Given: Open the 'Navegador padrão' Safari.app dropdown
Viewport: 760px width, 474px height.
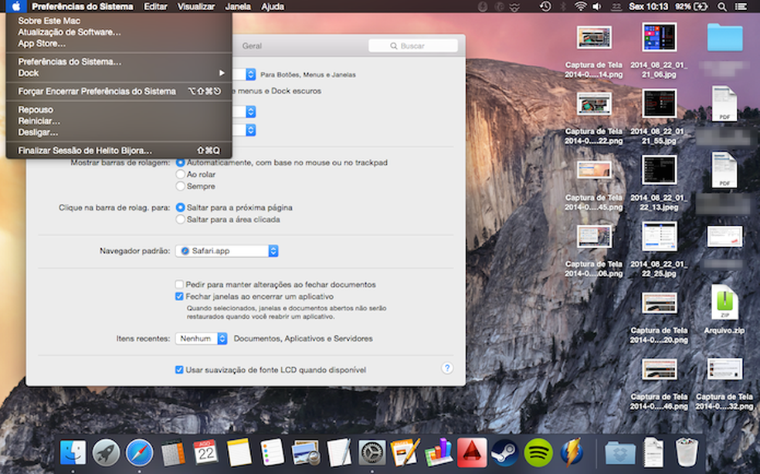Looking at the screenshot, I should coord(227,251).
